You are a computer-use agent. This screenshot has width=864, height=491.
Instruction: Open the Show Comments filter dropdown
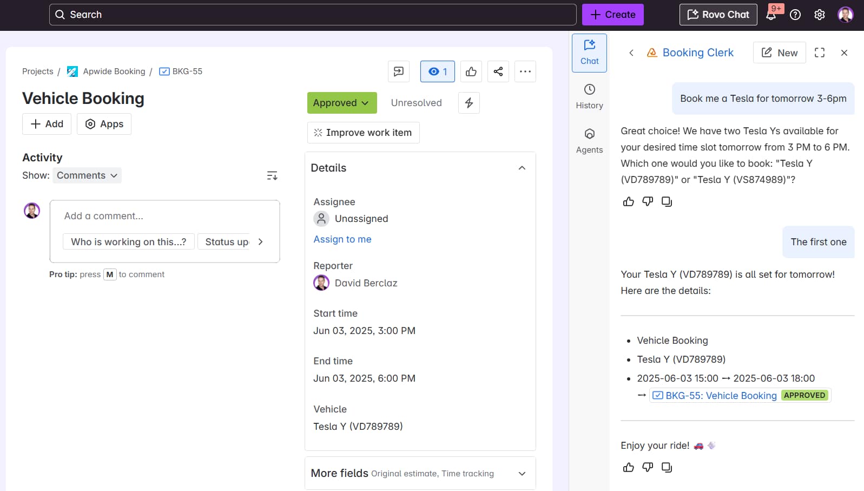87,175
